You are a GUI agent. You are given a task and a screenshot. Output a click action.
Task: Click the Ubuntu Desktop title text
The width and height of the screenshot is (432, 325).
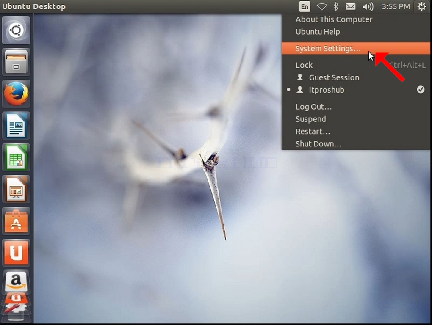[x=34, y=6]
